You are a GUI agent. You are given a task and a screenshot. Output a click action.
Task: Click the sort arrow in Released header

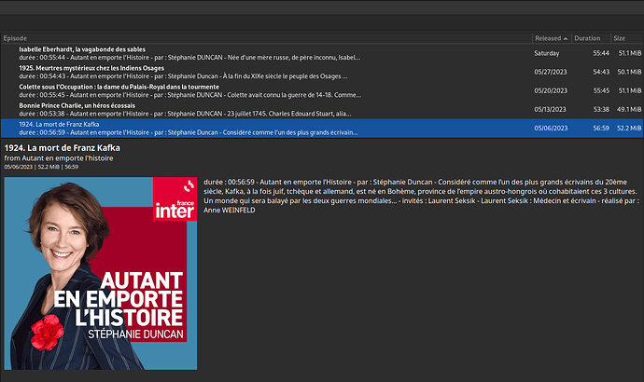[x=565, y=38]
